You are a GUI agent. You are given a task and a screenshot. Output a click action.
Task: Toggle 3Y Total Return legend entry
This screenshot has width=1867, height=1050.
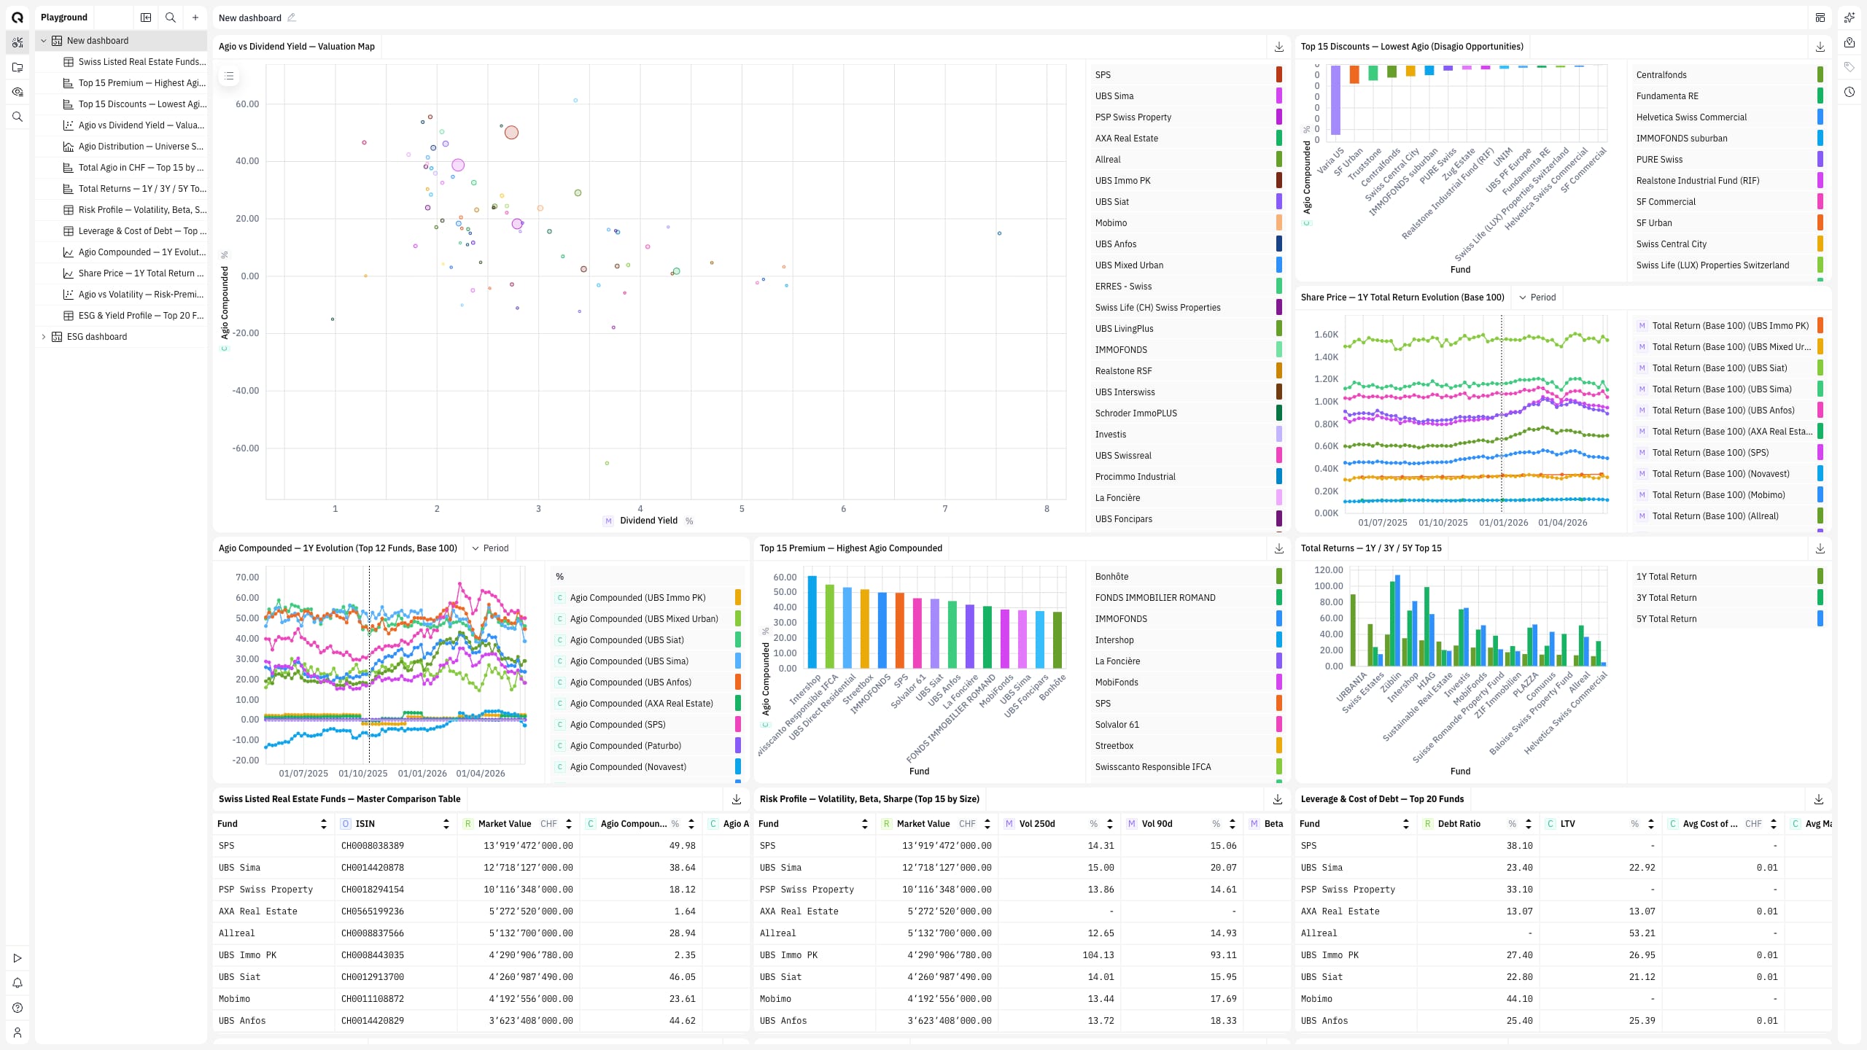click(1728, 598)
